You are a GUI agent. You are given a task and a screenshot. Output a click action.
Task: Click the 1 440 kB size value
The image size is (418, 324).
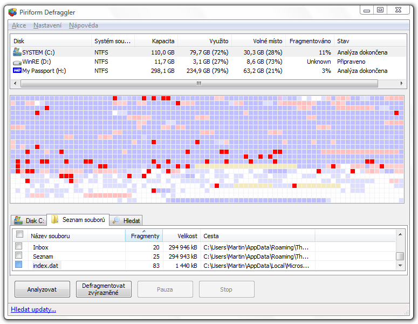point(186,266)
